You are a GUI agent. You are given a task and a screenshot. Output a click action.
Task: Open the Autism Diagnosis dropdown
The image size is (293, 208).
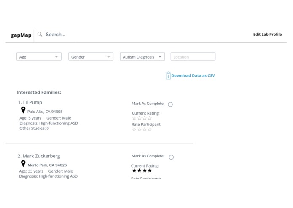pyautogui.click(x=142, y=56)
